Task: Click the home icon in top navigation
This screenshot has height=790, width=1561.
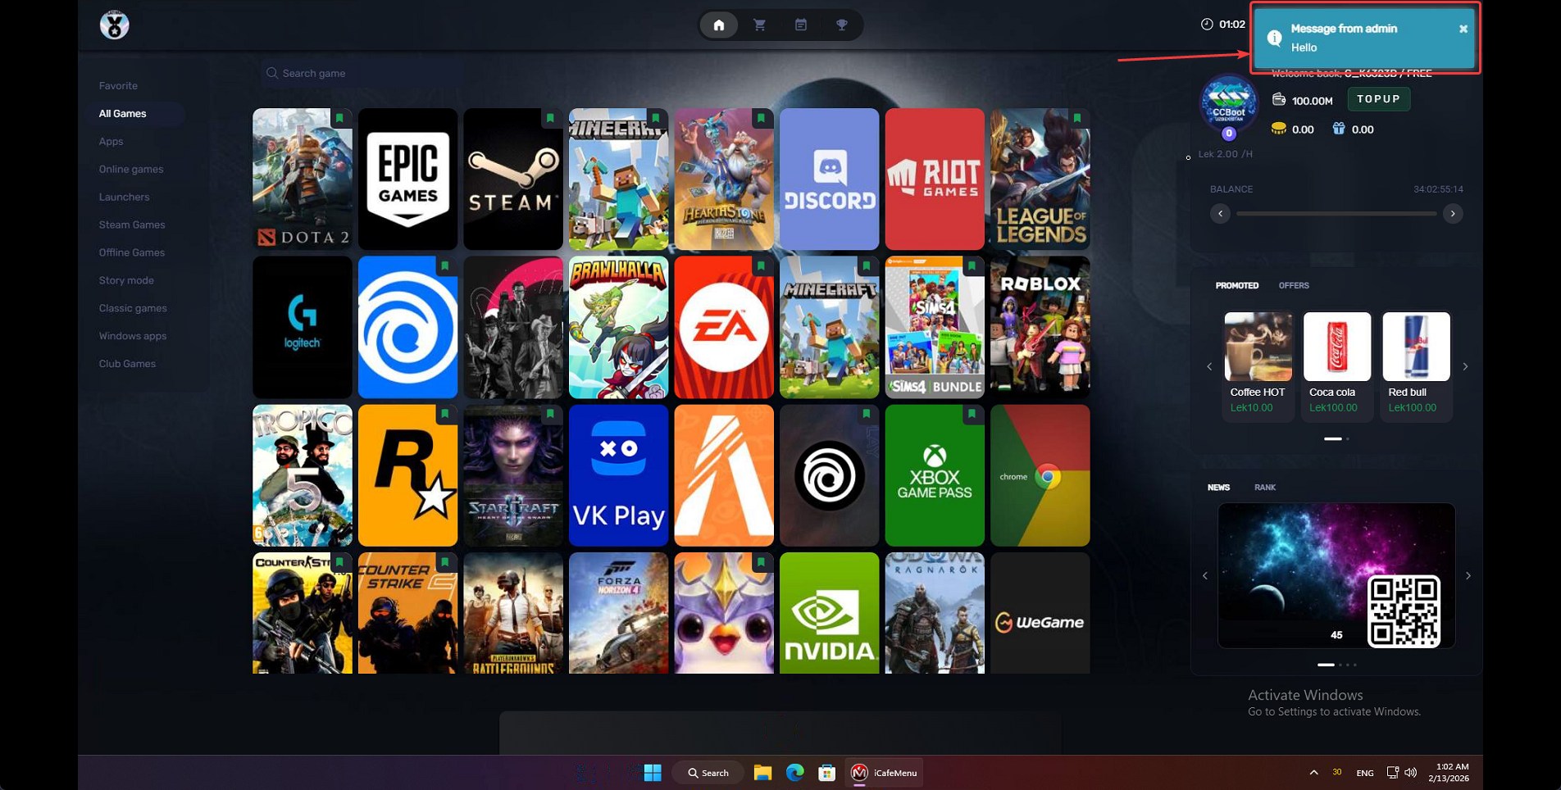Action: click(719, 25)
